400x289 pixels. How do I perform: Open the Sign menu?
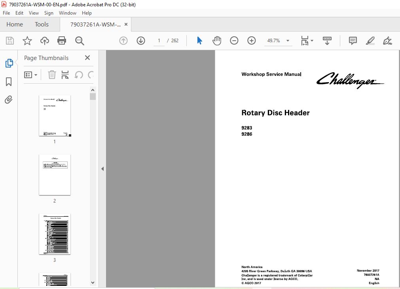click(x=49, y=13)
